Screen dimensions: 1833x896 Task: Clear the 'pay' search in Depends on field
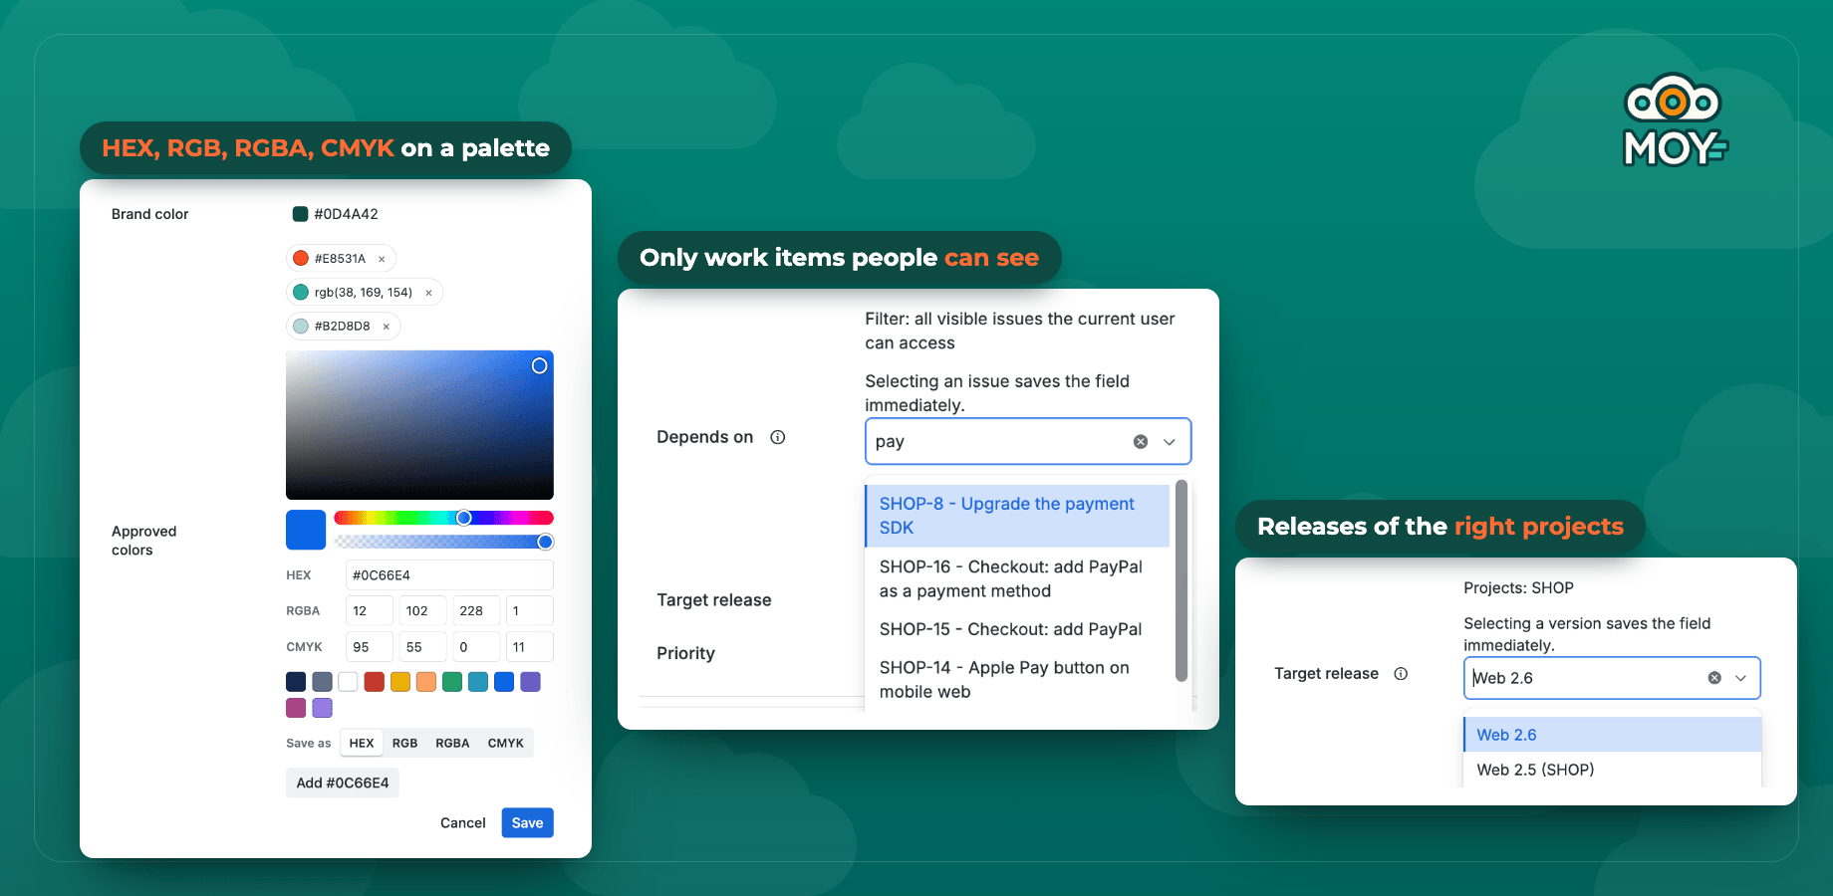coord(1141,442)
